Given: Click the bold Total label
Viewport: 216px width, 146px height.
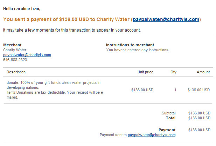Looking at the screenshot, I should (x=171, y=118).
